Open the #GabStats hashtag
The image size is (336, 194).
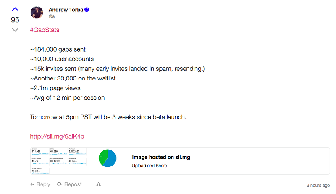click(x=45, y=30)
